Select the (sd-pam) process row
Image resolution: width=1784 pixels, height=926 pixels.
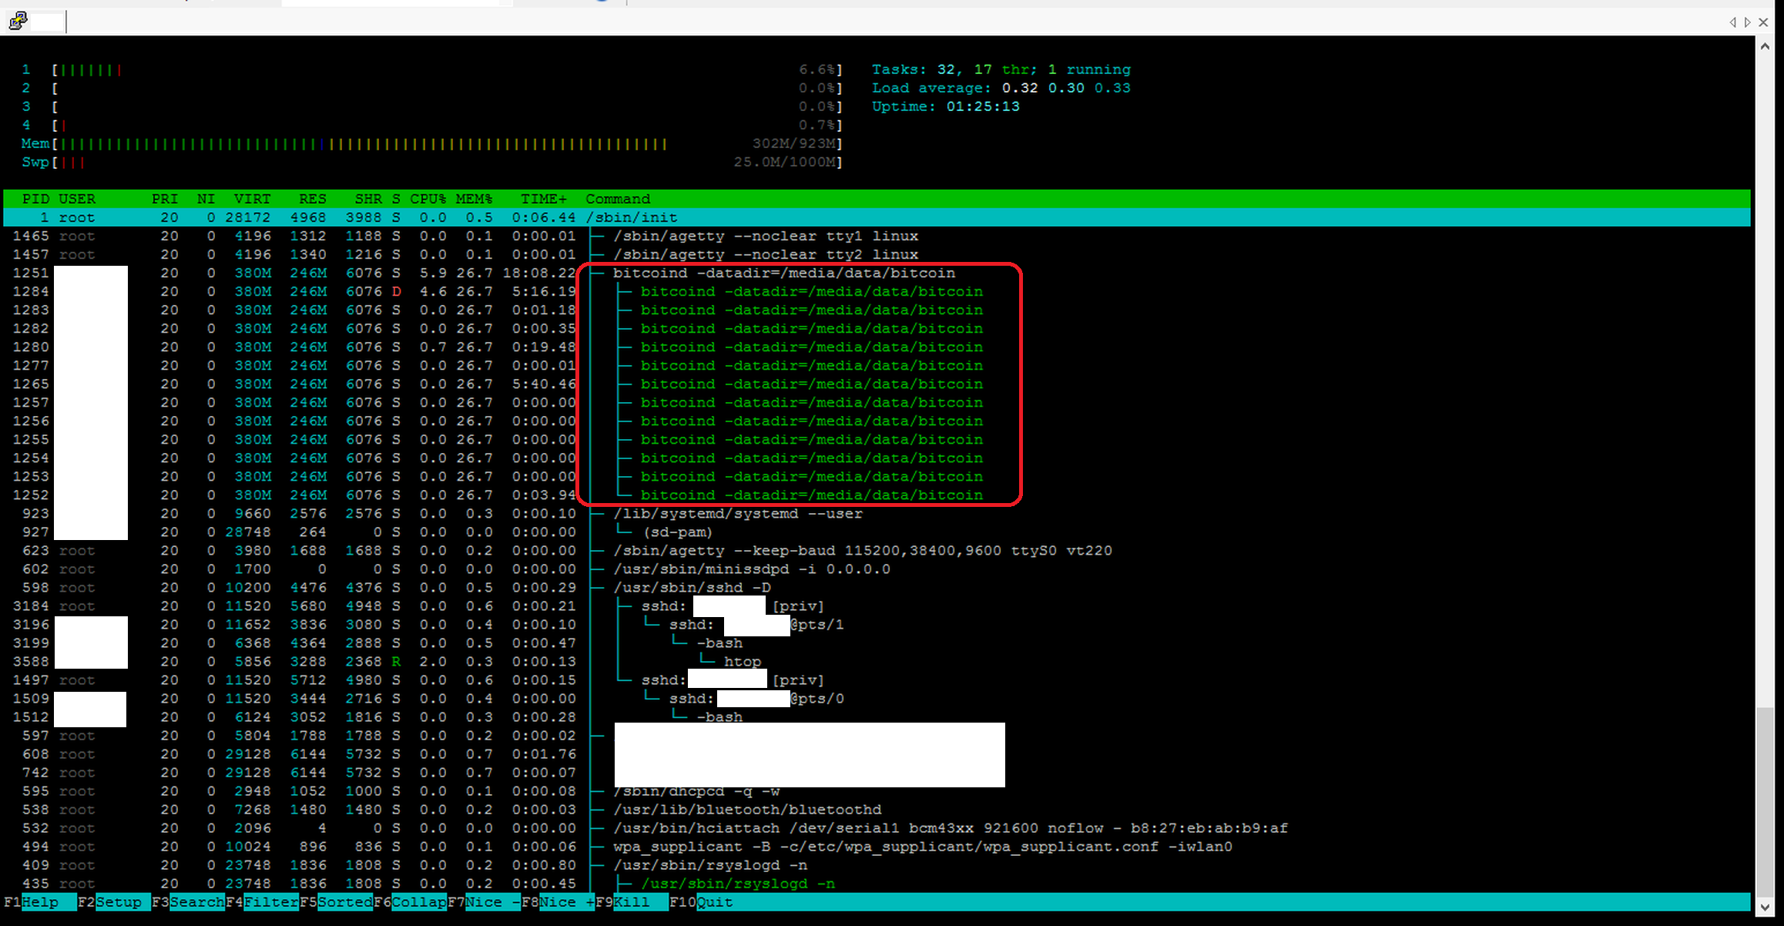pos(877,532)
